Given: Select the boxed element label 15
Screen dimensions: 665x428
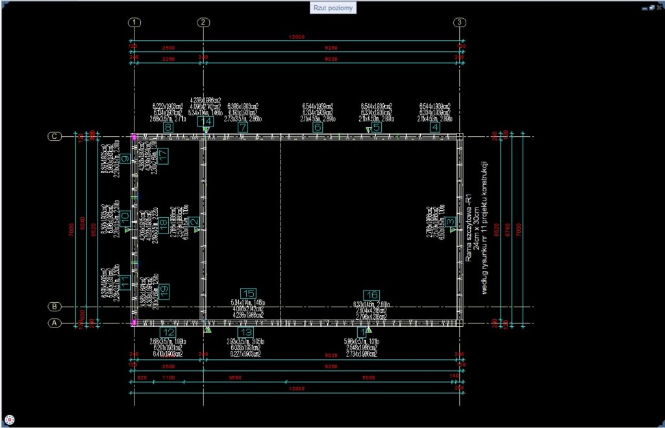Looking at the screenshot, I should click(248, 293).
